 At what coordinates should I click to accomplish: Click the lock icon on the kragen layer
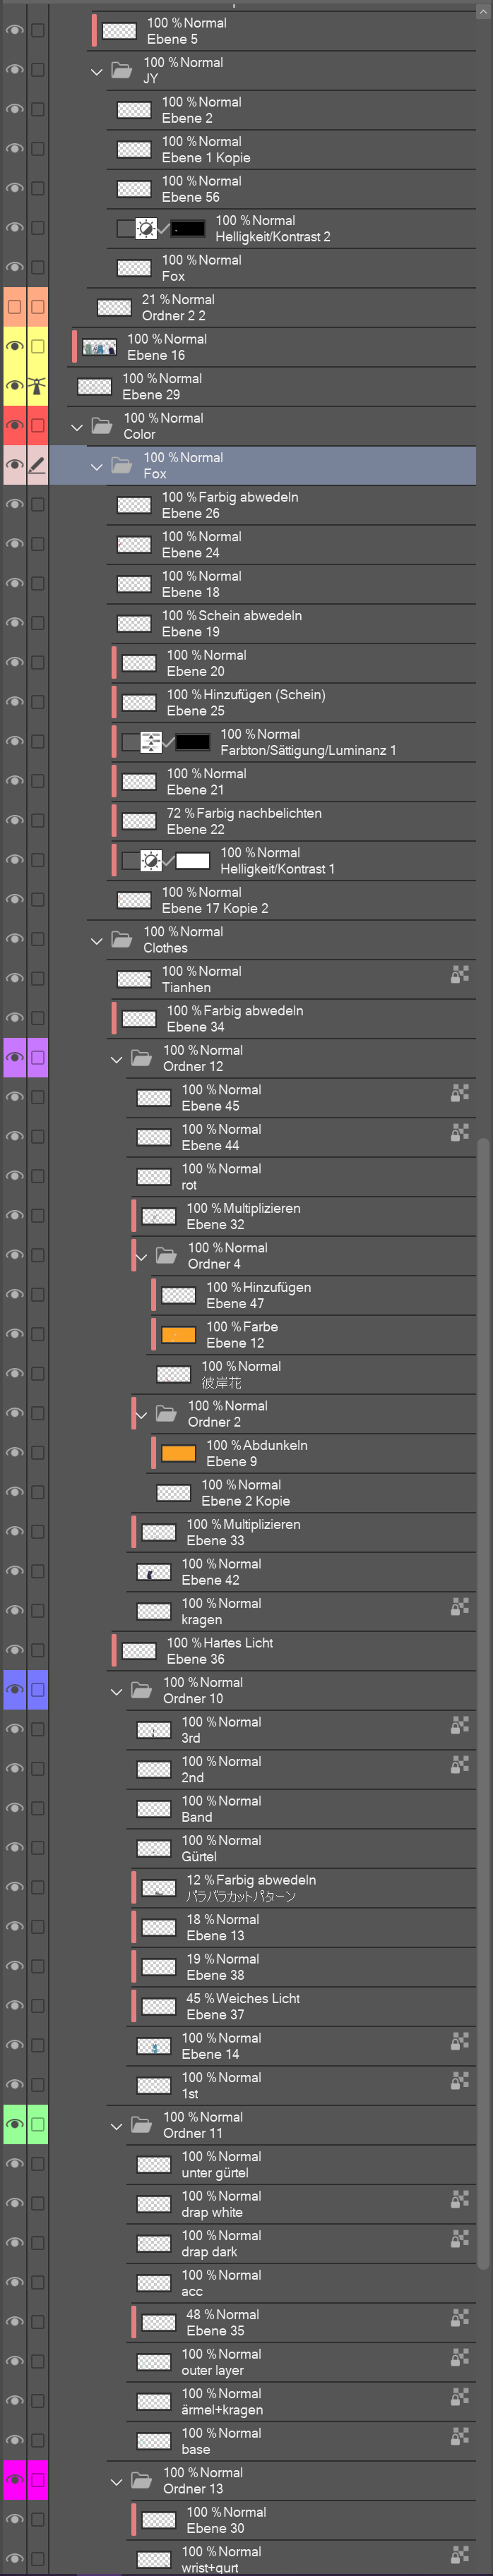point(460,1606)
